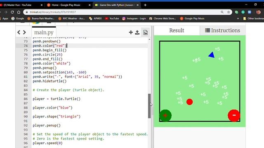Click line 88 player.color("blue") code
The height and width of the screenshot is (148, 264).
click(52, 108)
